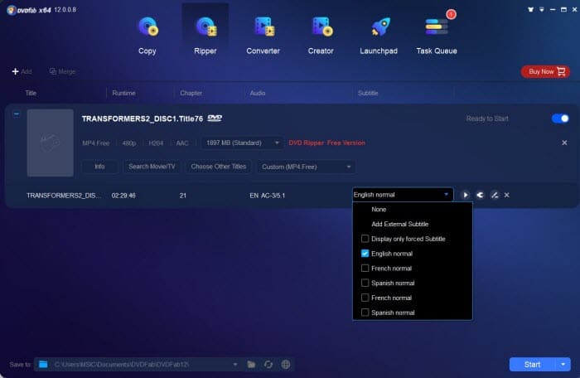This screenshot has height=378, width=580.
Task: Click the MP4 Free format label
Action: pos(96,143)
